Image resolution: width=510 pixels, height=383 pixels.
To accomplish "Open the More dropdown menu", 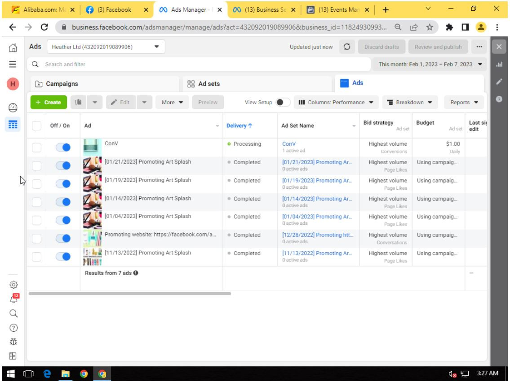I will click(173, 102).
